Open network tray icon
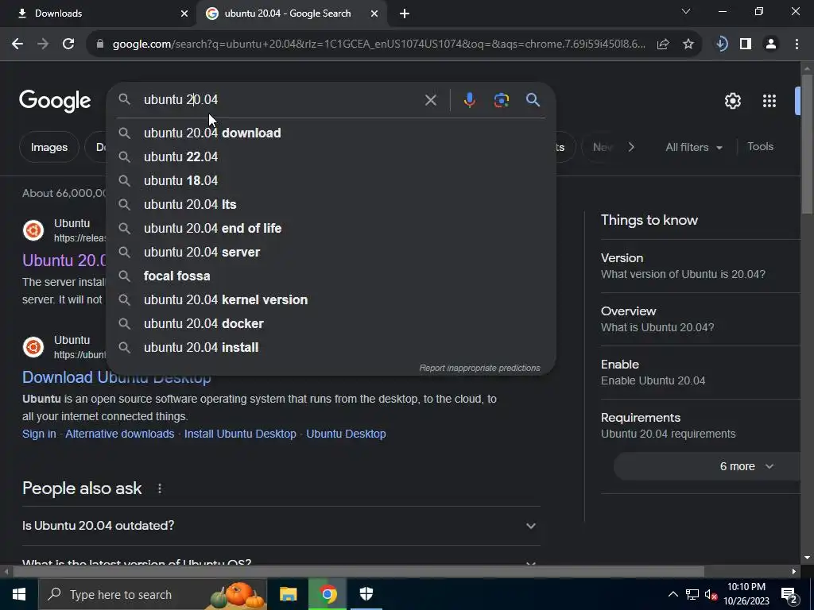 tap(692, 595)
